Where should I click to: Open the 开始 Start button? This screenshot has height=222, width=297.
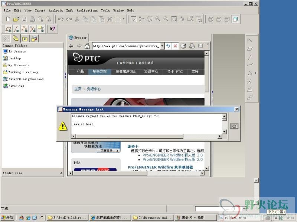coord(7,218)
